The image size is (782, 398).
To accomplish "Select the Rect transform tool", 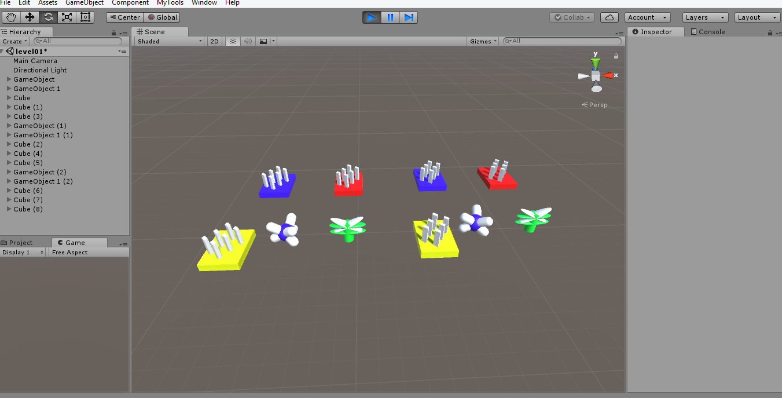I will coord(85,17).
